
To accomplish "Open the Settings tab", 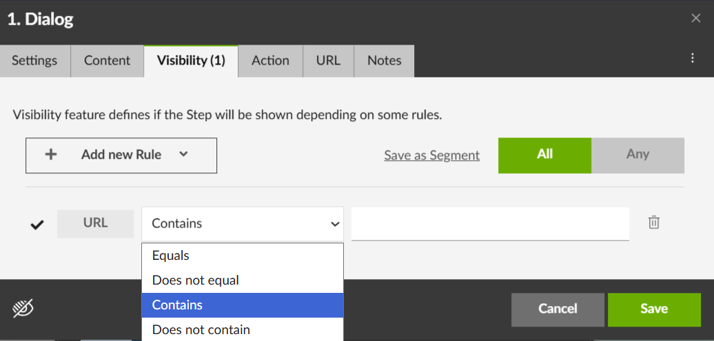I will tap(34, 60).
